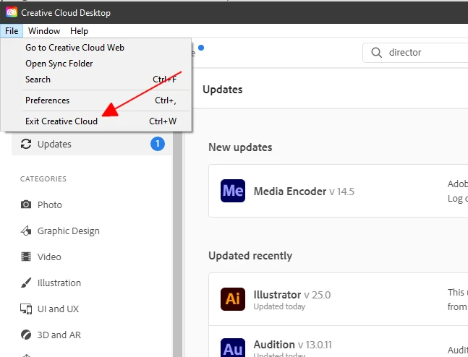
Task: Open the Window menu
Action: [x=44, y=31]
